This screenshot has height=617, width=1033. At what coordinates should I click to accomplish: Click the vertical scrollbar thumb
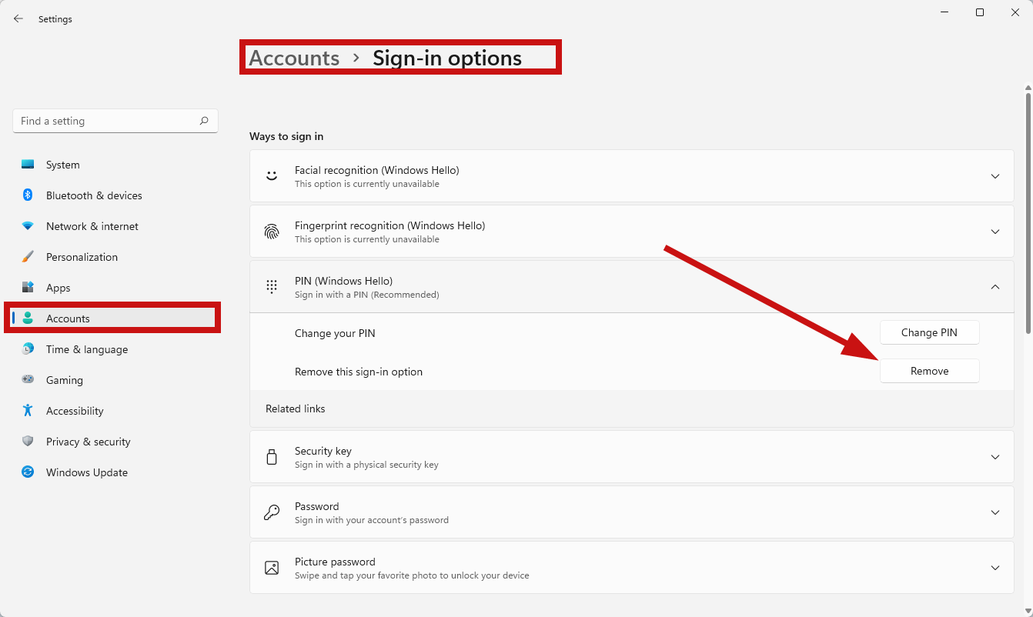1028,212
